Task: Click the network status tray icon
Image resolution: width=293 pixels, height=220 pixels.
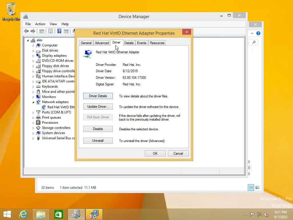Action: click(x=259, y=214)
